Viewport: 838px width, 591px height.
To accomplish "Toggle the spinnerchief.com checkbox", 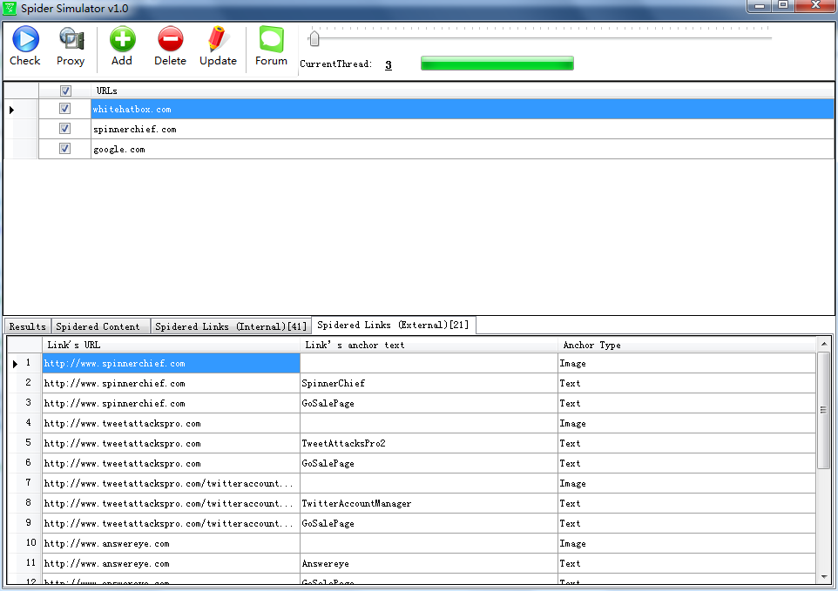I will coord(64,129).
